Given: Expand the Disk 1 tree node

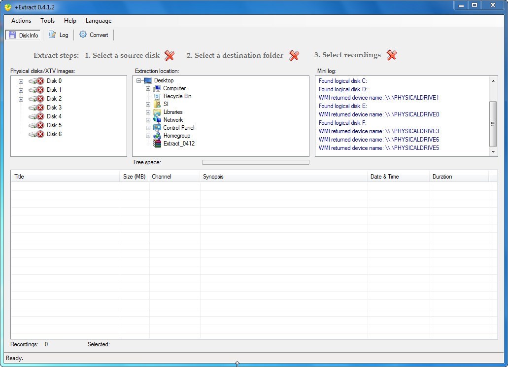Looking at the screenshot, I should tap(21, 90).
